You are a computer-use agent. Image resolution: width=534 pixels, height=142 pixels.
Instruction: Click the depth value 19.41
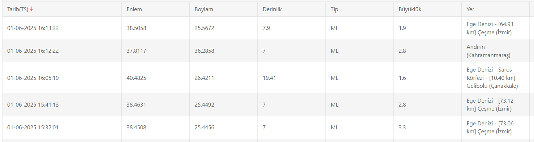(x=269, y=78)
